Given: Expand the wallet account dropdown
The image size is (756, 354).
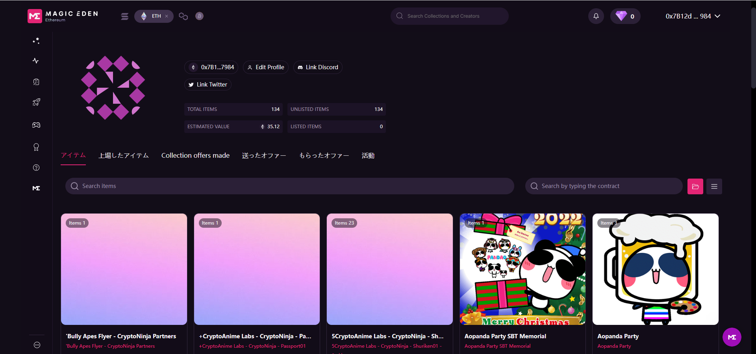Looking at the screenshot, I should click(x=693, y=16).
